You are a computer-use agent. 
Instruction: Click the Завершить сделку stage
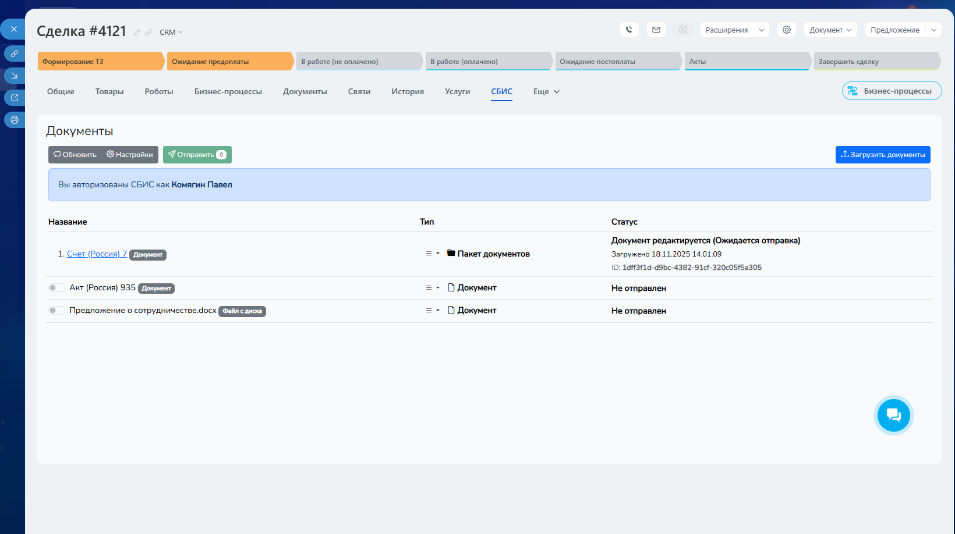click(x=876, y=61)
